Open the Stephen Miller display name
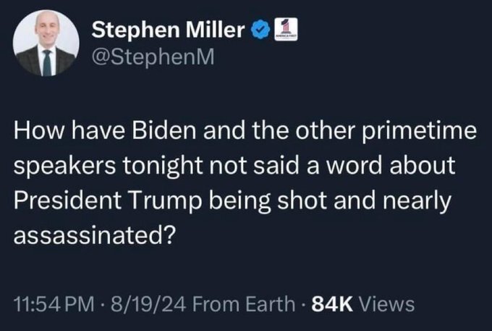This screenshot has height=331, width=492. click(170, 31)
